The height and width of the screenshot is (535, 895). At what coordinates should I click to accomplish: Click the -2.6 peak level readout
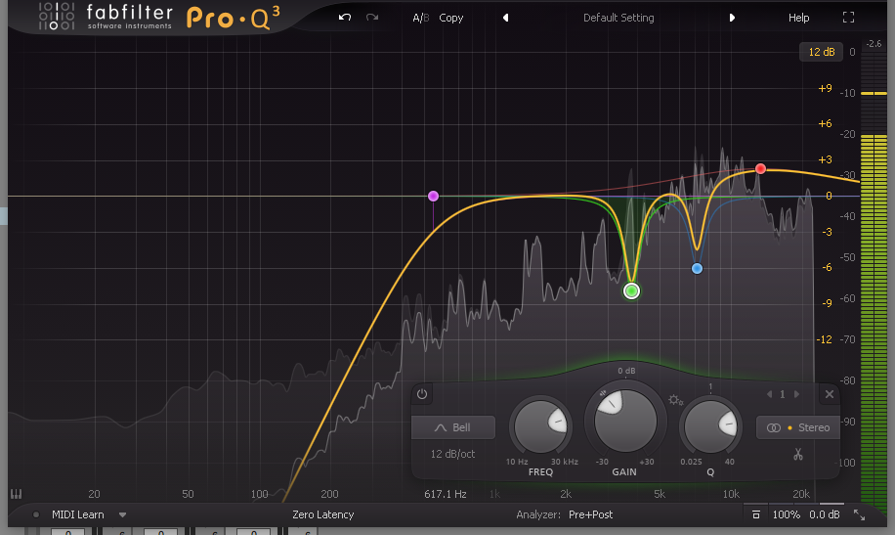tap(874, 43)
